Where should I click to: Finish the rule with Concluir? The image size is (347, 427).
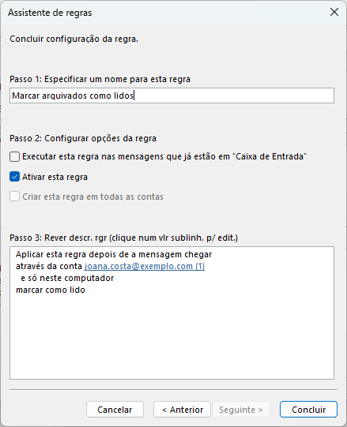pos(308,410)
